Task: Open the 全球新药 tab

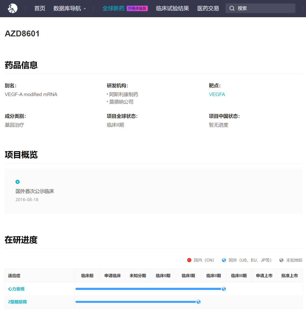Action: pos(113,8)
